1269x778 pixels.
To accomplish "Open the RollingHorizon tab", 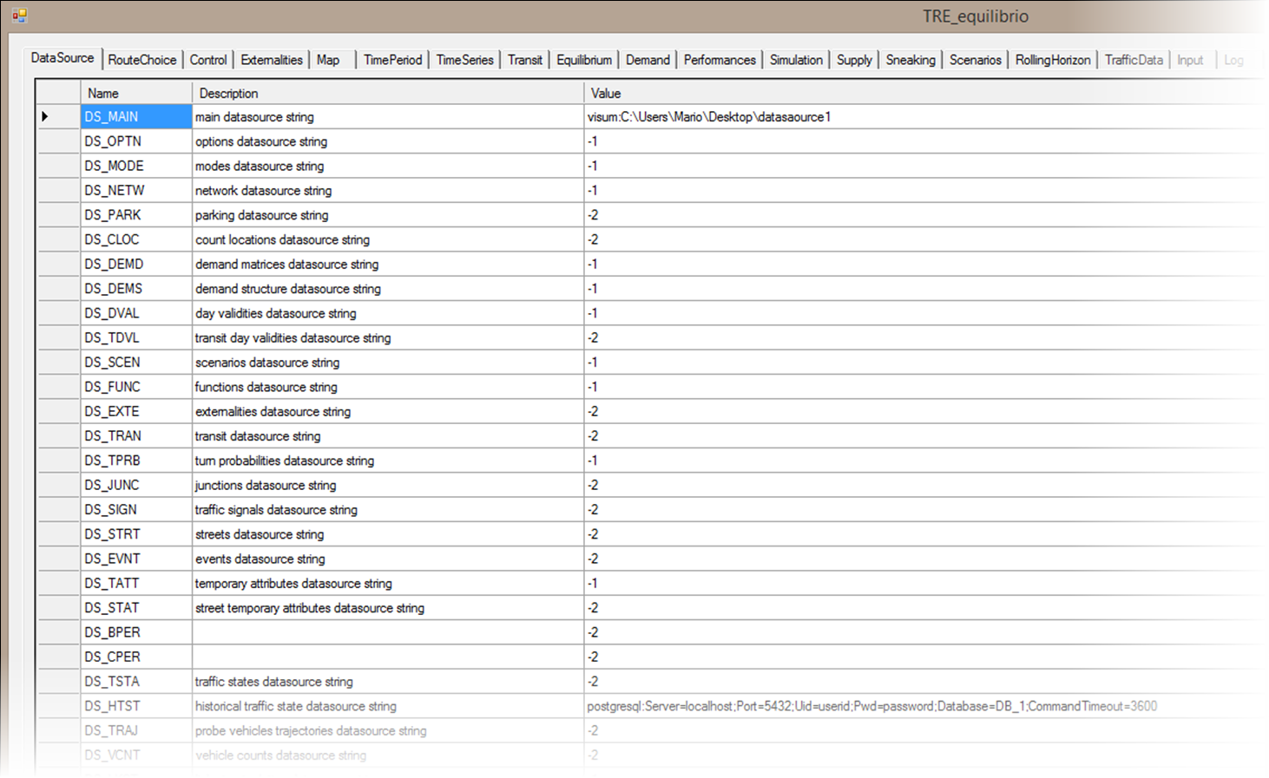I will pyautogui.click(x=1052, y=60).
